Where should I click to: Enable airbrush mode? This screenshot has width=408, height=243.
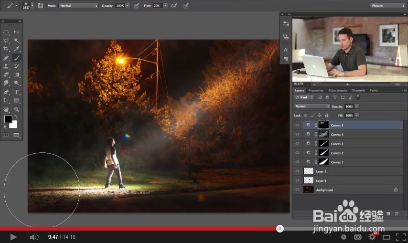174,5
